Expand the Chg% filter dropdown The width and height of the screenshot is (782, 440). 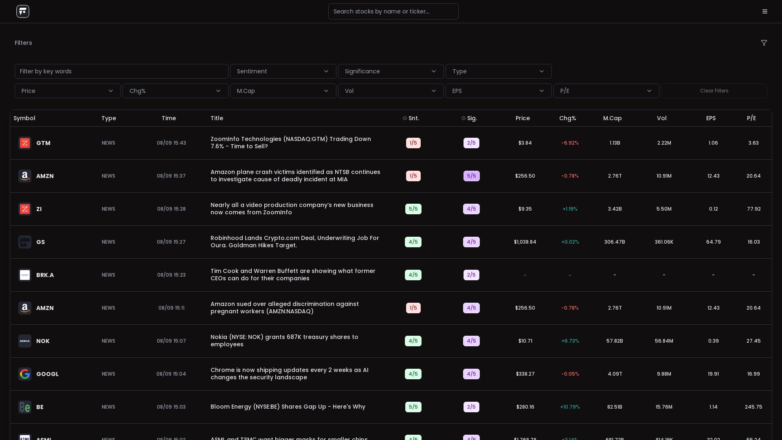tap(176, 91)
